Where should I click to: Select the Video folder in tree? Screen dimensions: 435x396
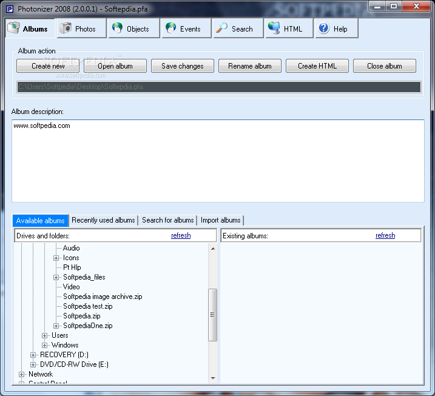[x=72, y=287]
